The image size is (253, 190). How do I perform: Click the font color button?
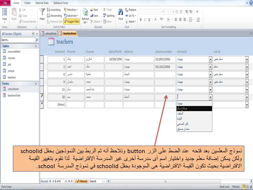point(155,20)
